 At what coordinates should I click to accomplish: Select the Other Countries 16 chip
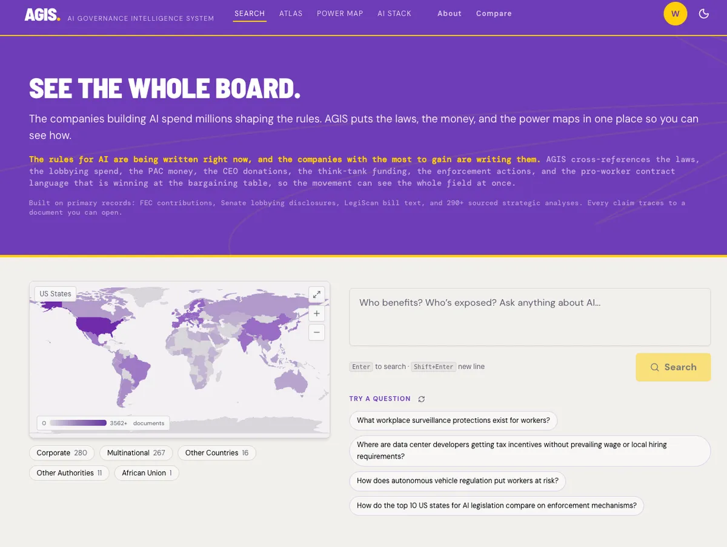[217, 453]
